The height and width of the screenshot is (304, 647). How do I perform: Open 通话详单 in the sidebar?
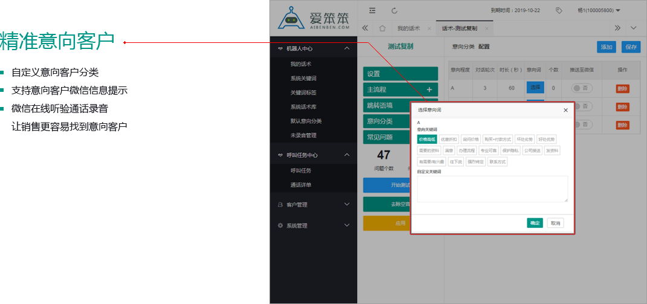tap(300, 185)
